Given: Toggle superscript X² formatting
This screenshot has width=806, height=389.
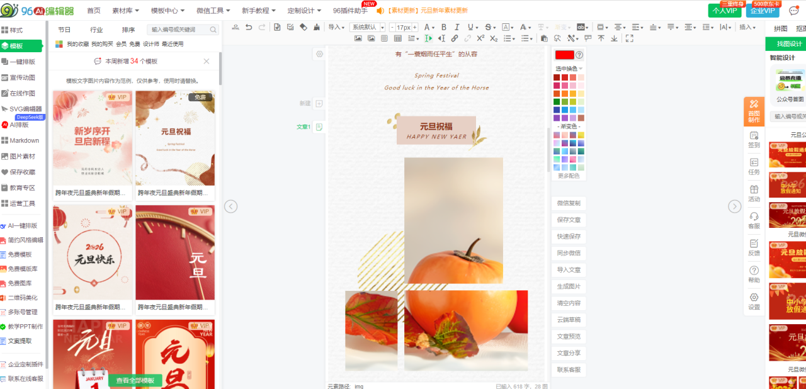Looking at the screenshot, I should pyautogui.click(x=480, y=38).
